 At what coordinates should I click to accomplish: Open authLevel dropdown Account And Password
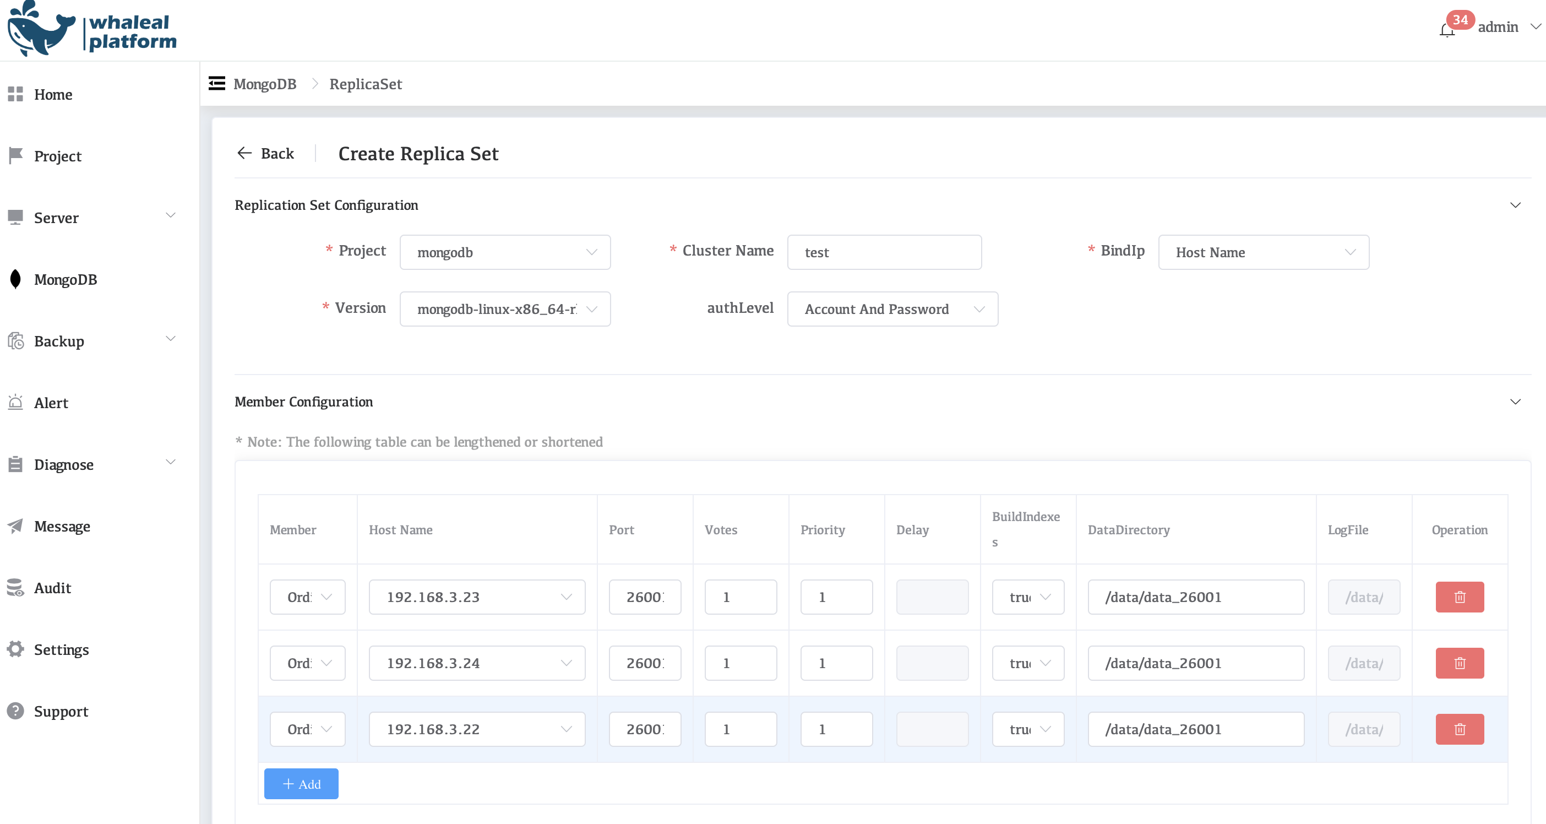click(x=892, y=310)
